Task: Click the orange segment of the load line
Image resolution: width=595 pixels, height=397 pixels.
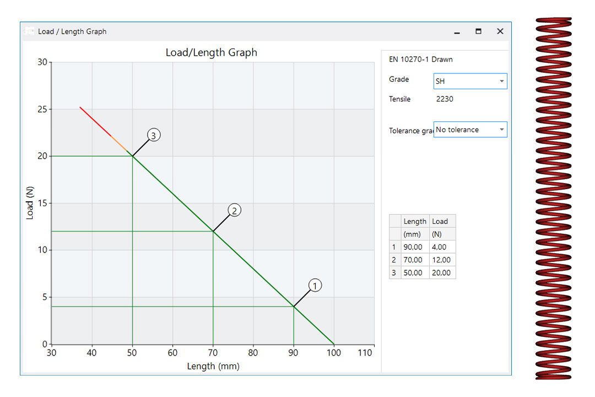Action: click(118, 143)
